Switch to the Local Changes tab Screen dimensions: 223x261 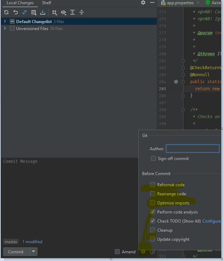[20, 3]
